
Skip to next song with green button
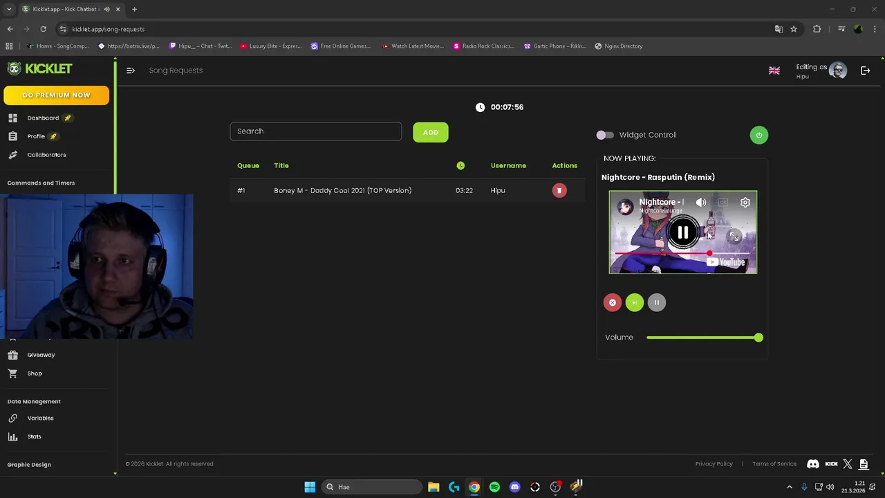point(634,302)
